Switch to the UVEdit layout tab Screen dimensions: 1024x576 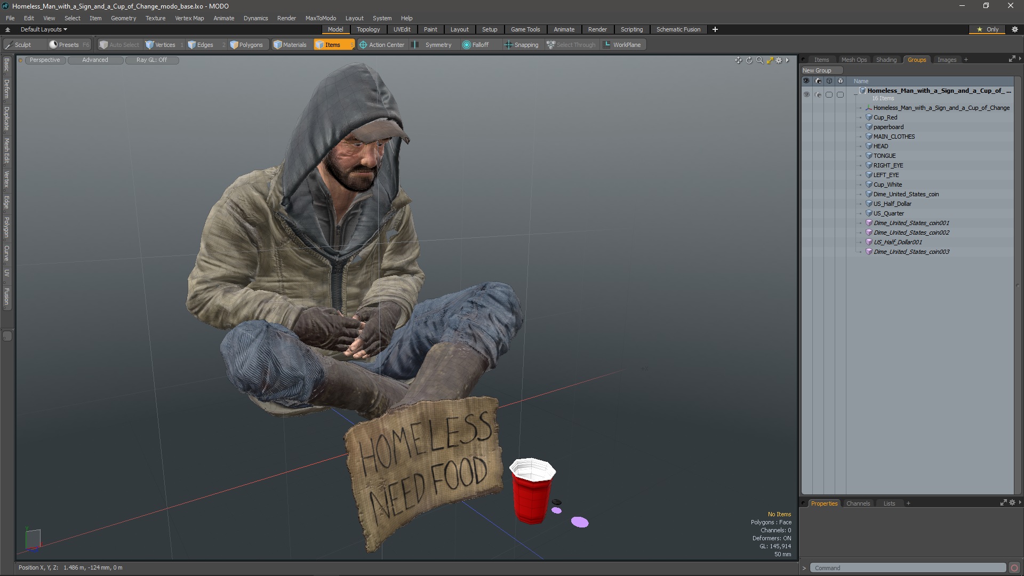(x=402, y=29)
